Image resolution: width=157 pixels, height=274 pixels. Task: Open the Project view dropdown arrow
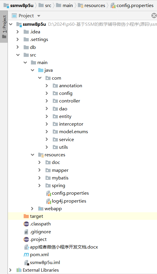pyautogui.click(x=39, y=16)
